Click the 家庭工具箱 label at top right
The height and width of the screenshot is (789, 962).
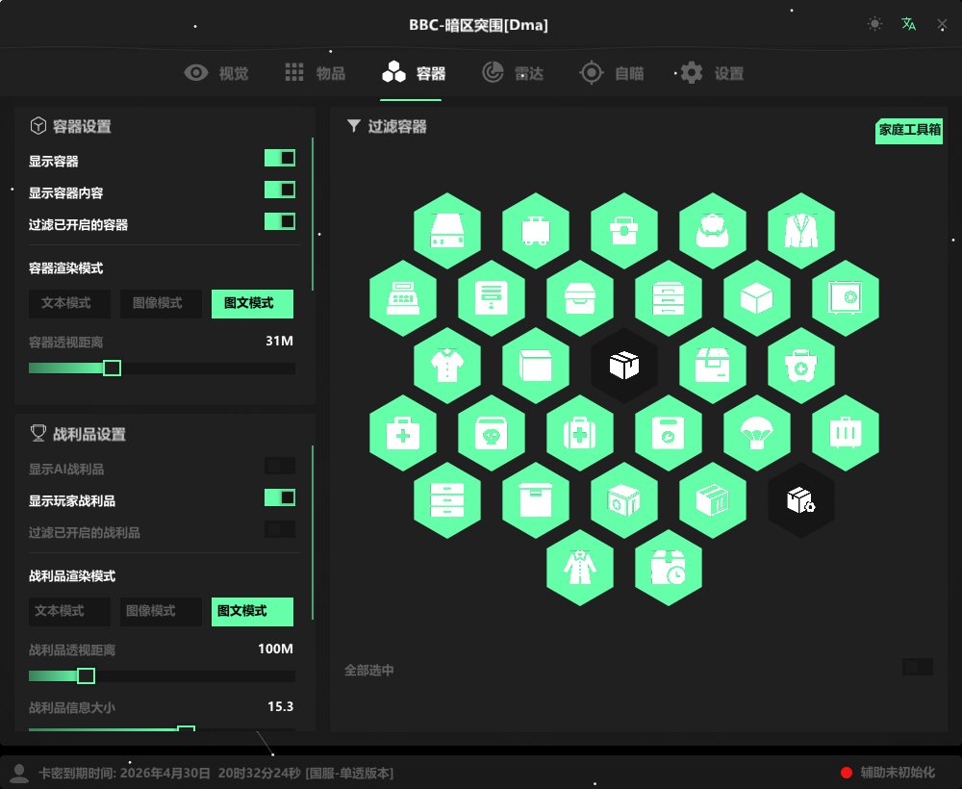click(908, 132)
